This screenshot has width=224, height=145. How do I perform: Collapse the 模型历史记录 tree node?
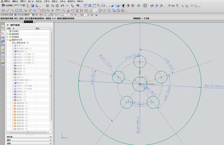[8, 40]
